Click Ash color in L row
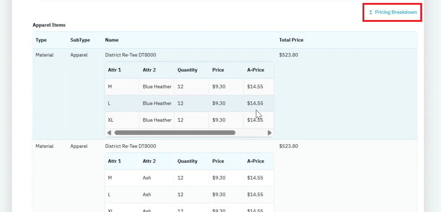Screen dimensions: 441x212 point(147,195)
